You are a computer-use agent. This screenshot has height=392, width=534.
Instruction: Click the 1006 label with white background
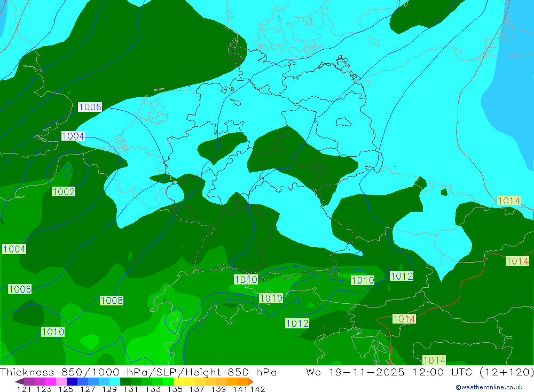pyautogui.click(x=90, y=107)
